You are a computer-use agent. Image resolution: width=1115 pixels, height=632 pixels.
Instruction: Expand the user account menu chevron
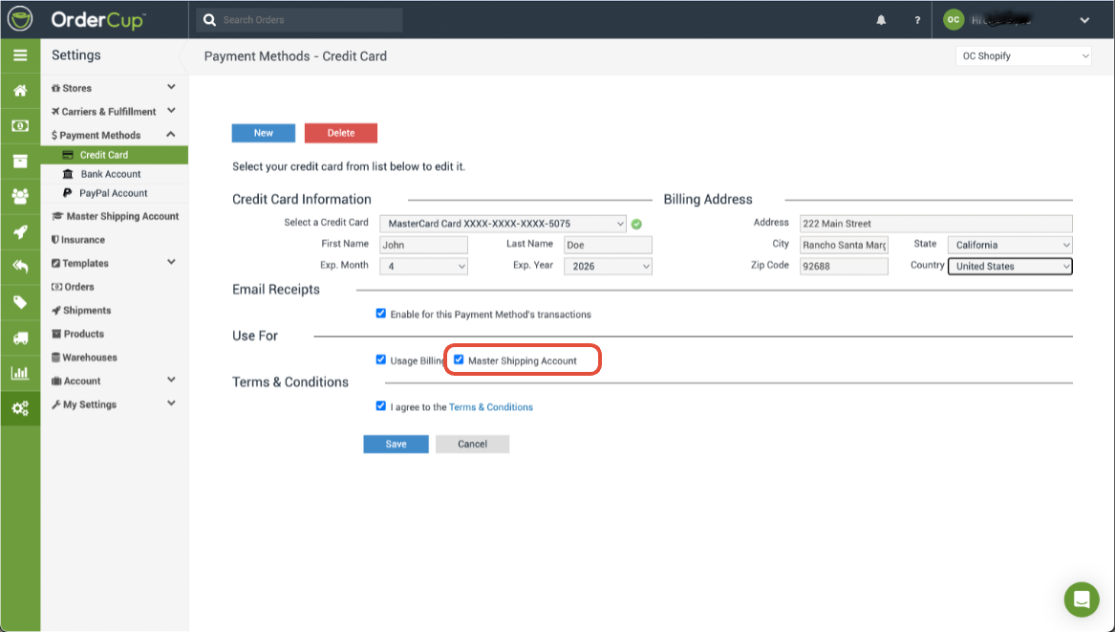[x=1084, y=20]
